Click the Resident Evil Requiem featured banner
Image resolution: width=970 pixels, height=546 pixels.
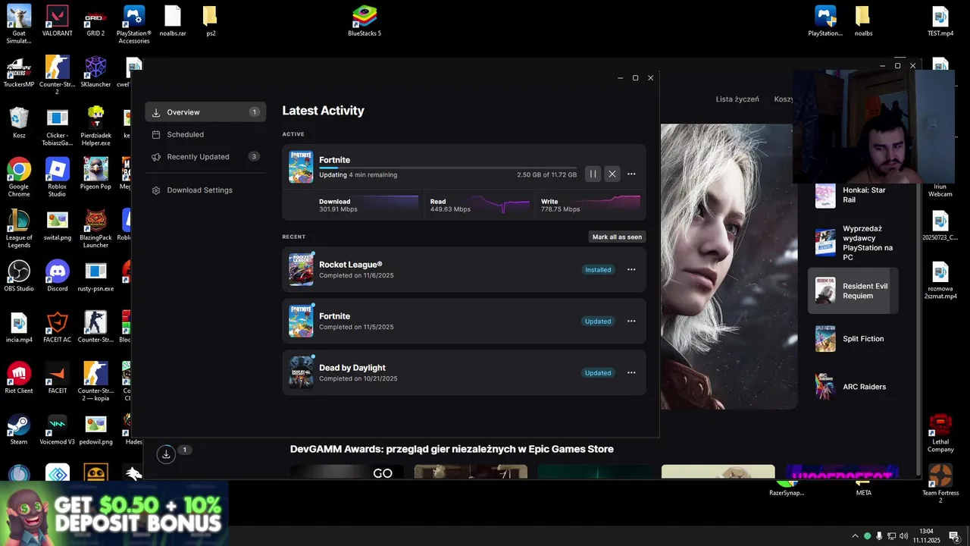pyautogui.click(x=729, y=266)
